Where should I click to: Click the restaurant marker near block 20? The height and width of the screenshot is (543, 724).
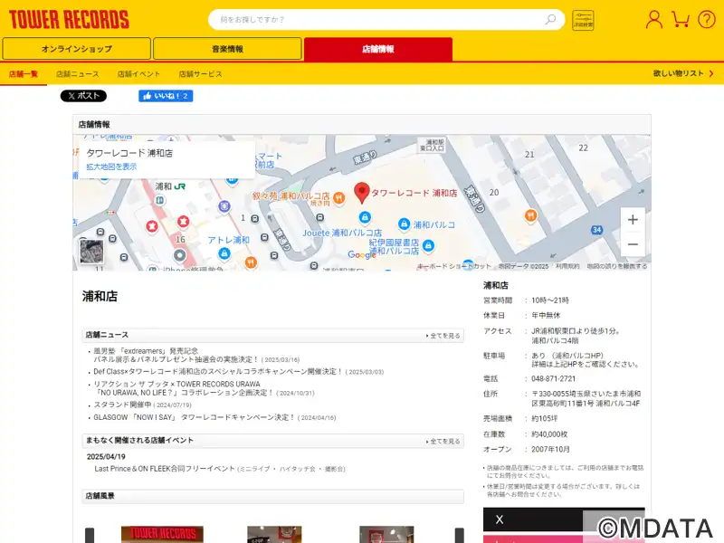tap(531, 215)
